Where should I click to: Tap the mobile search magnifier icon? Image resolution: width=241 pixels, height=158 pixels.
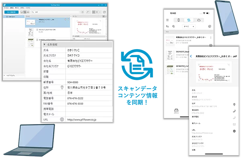[x=174, y=26]
